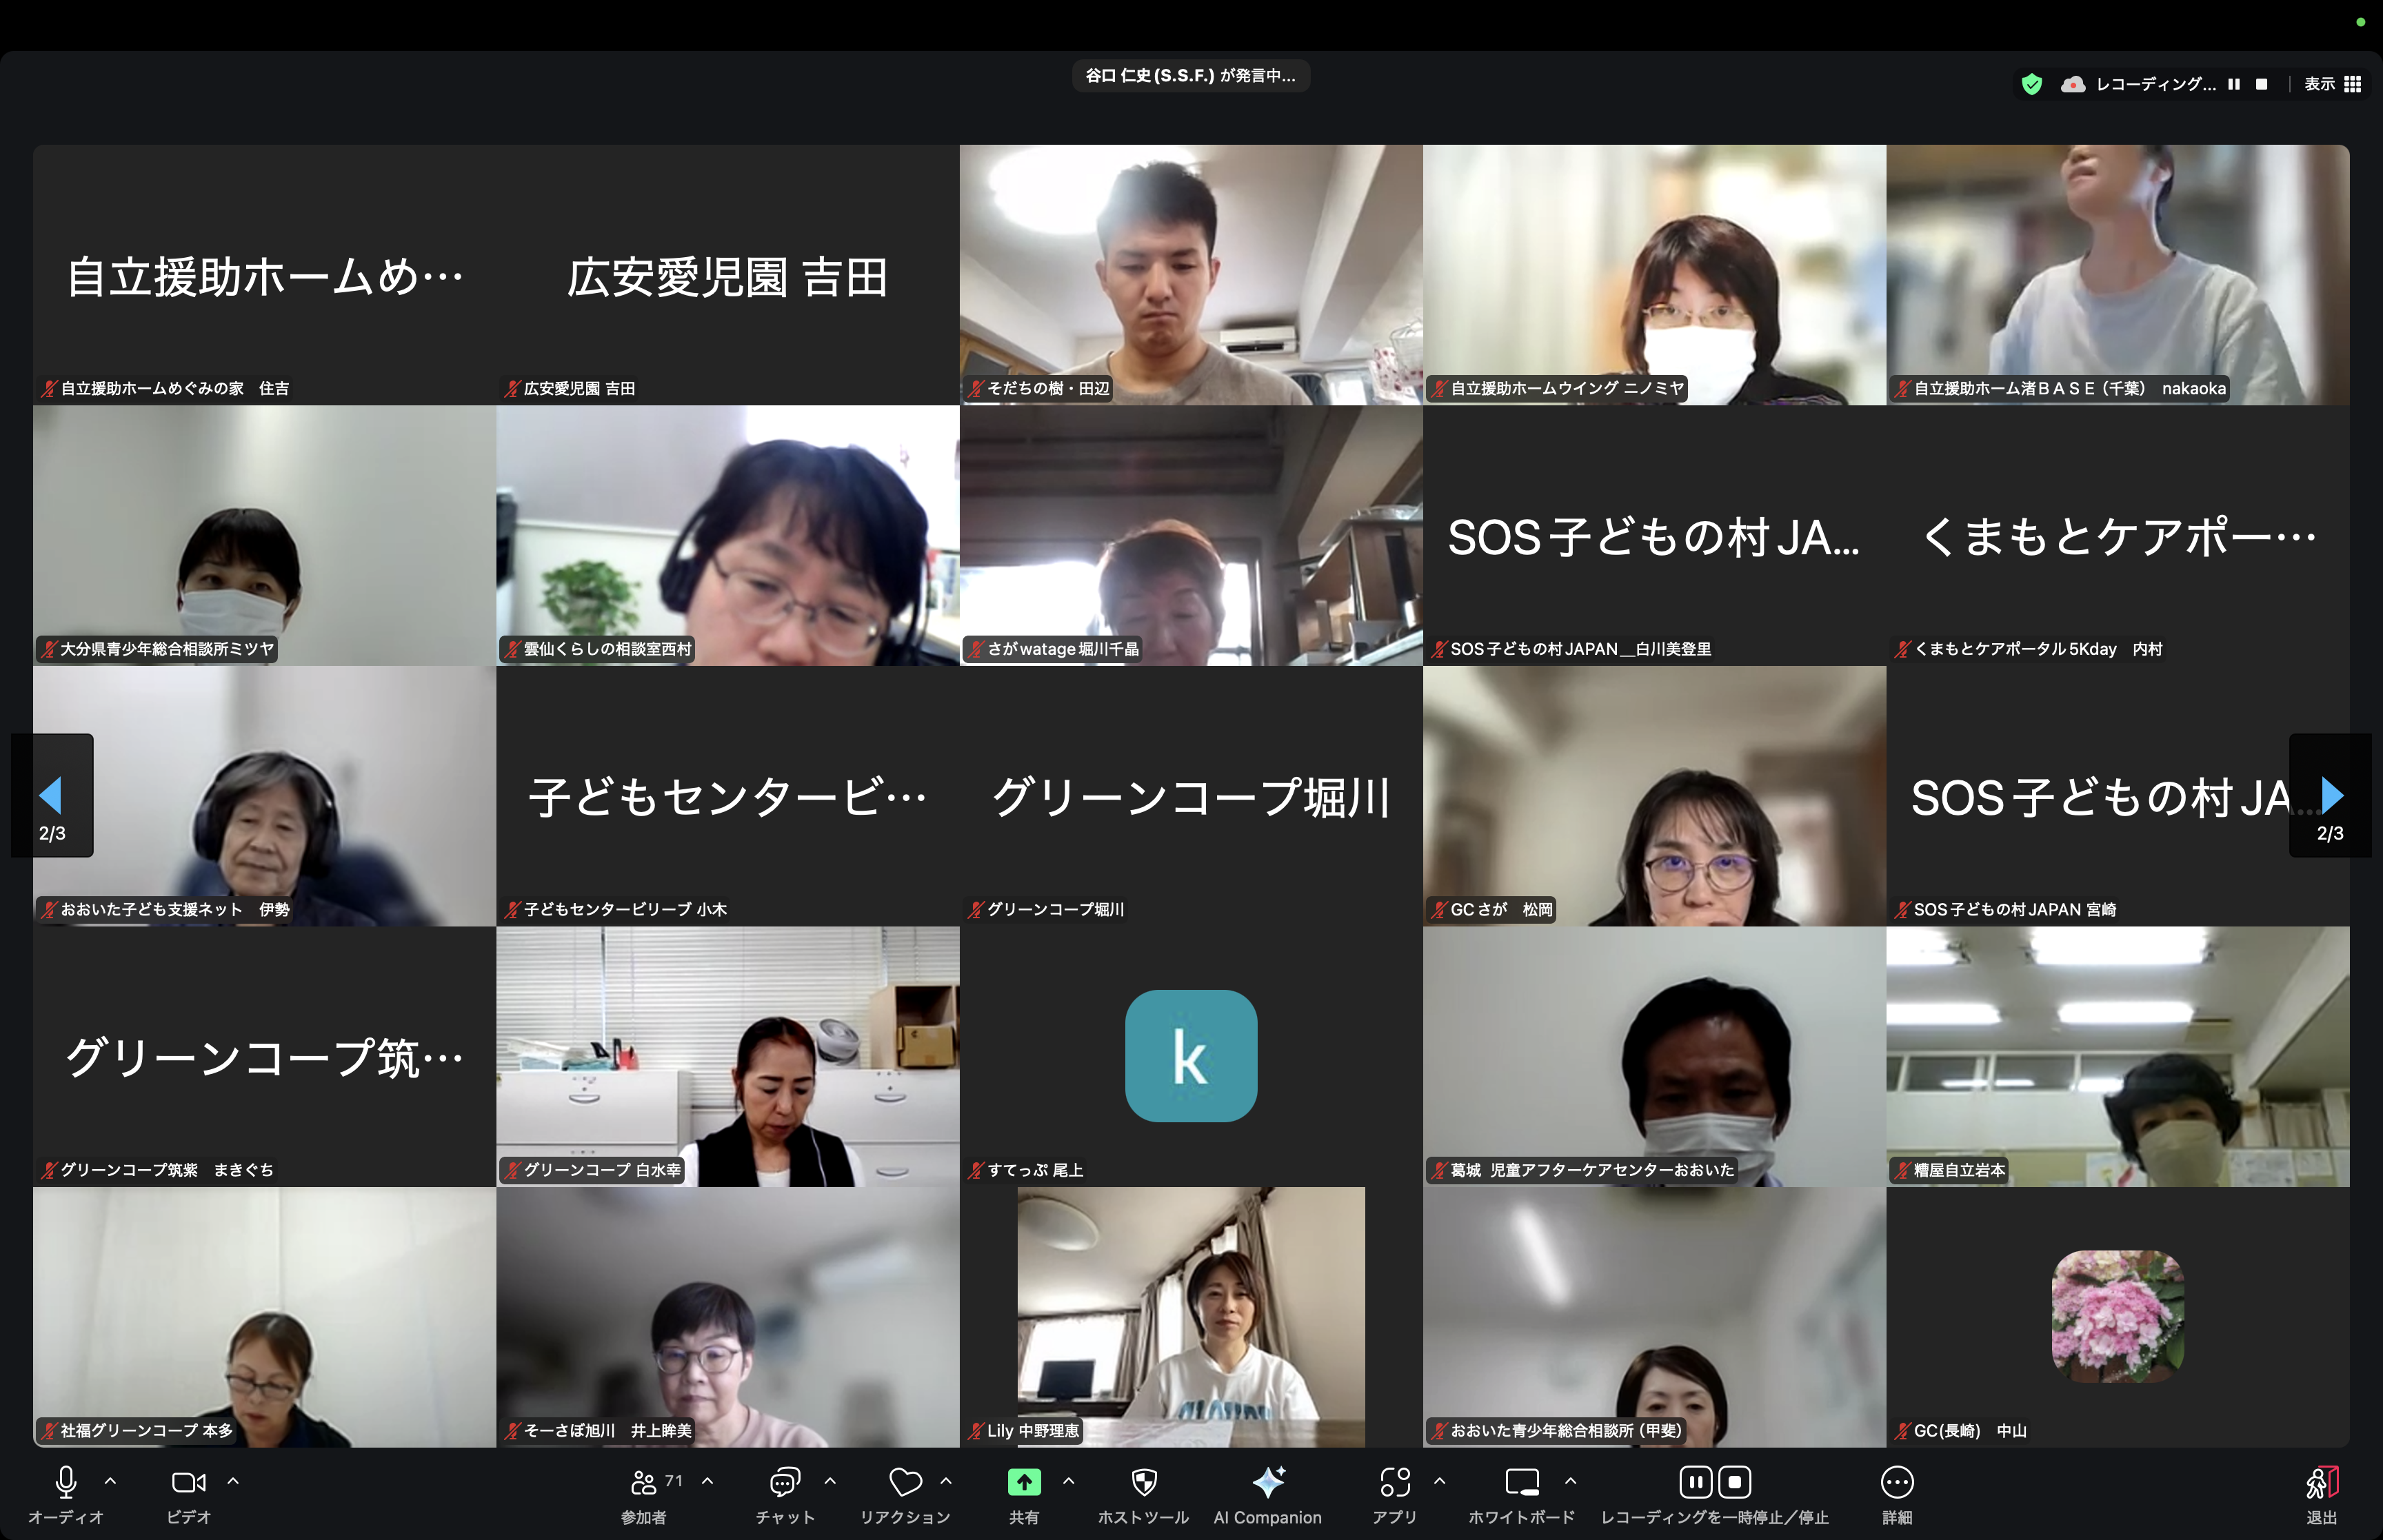The image size is (2383, 1540).
Task: Open the Apps icon
Action: click(x=1395, y=1482)
